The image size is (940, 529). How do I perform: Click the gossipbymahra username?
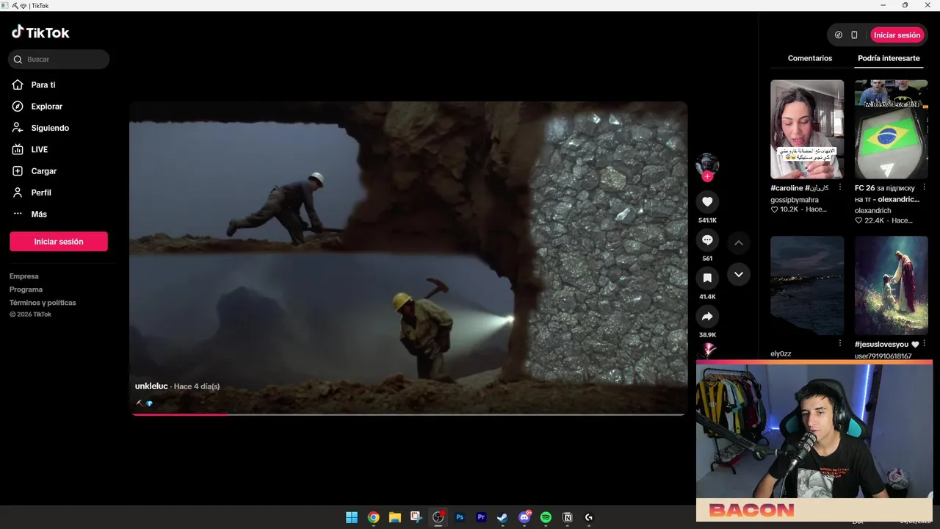(x=795, y=200)
